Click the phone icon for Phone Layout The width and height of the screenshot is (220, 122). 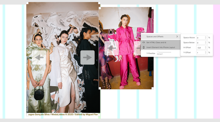click(x=144, y=47)
